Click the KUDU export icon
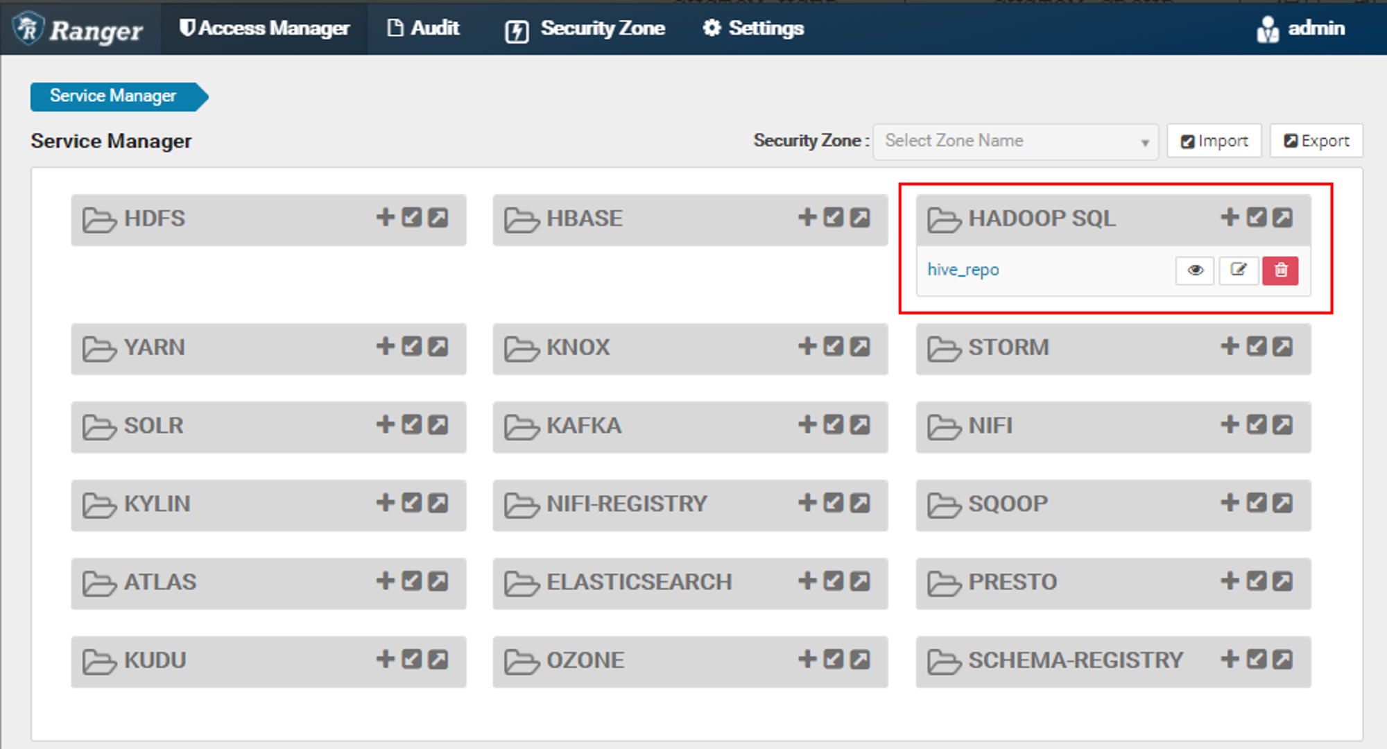Screen dimensions: 1387x749 point(438,660)
